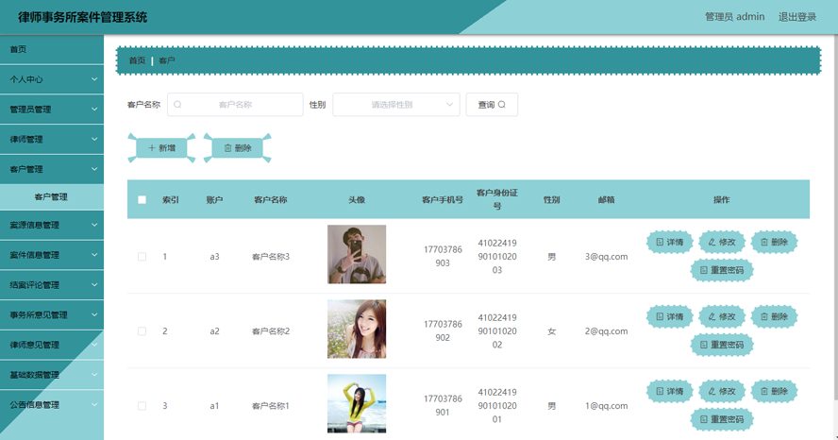Delete customer a3 row

[774, 242]
